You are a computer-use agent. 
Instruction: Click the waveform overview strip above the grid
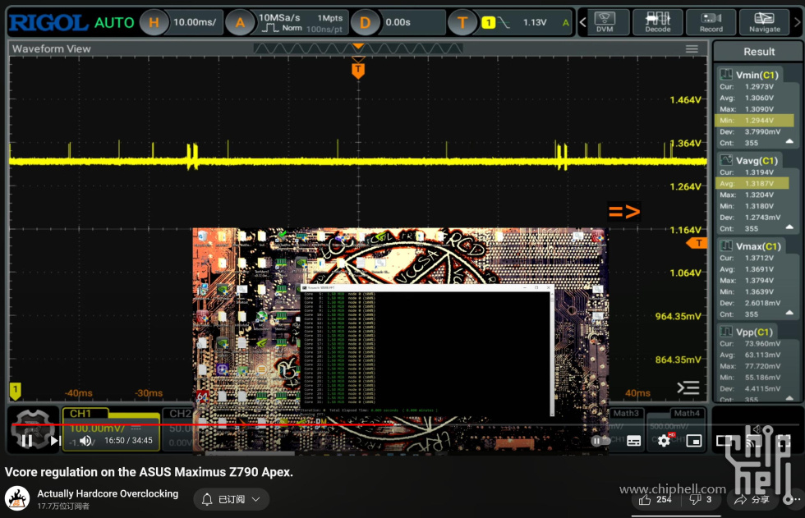pos(358,48)
